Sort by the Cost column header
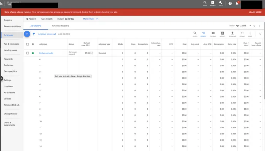265x151 pixels. click(x=184, y=44)
